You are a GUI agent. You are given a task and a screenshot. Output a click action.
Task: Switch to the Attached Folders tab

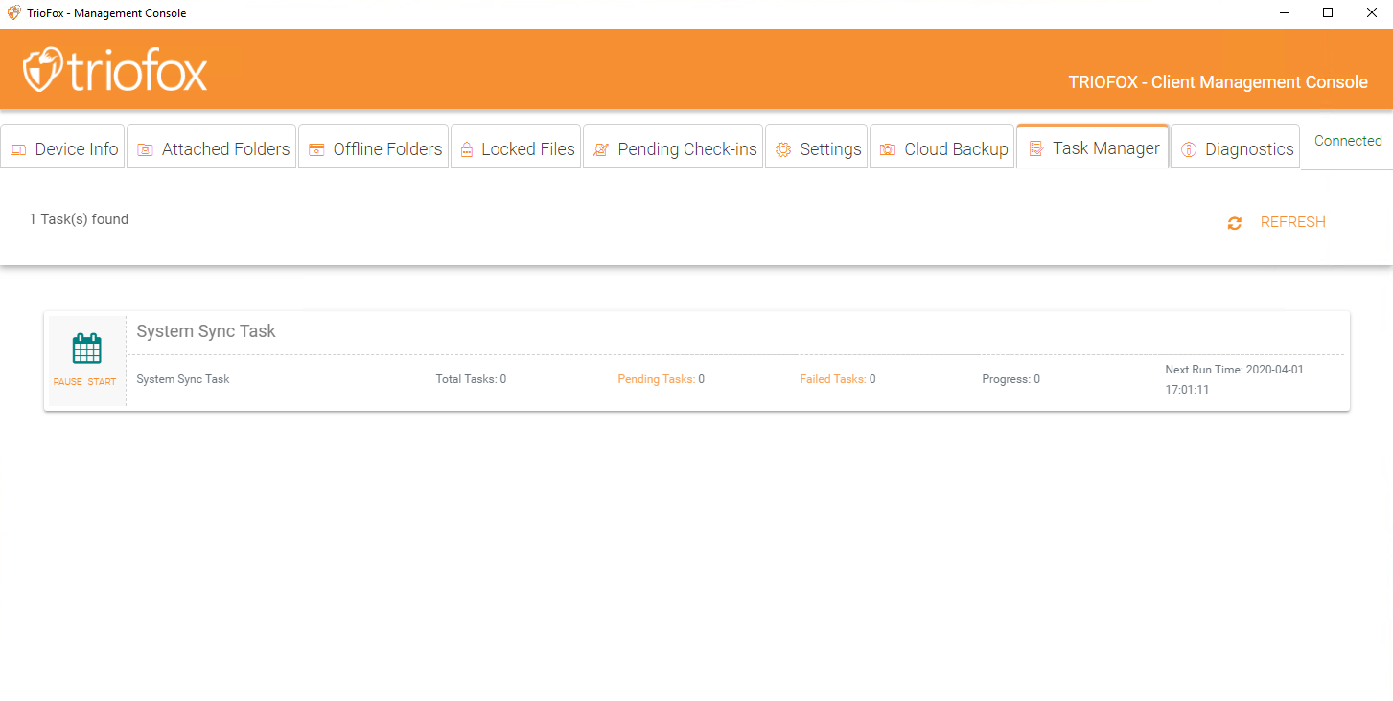click(x=212, y=147)
